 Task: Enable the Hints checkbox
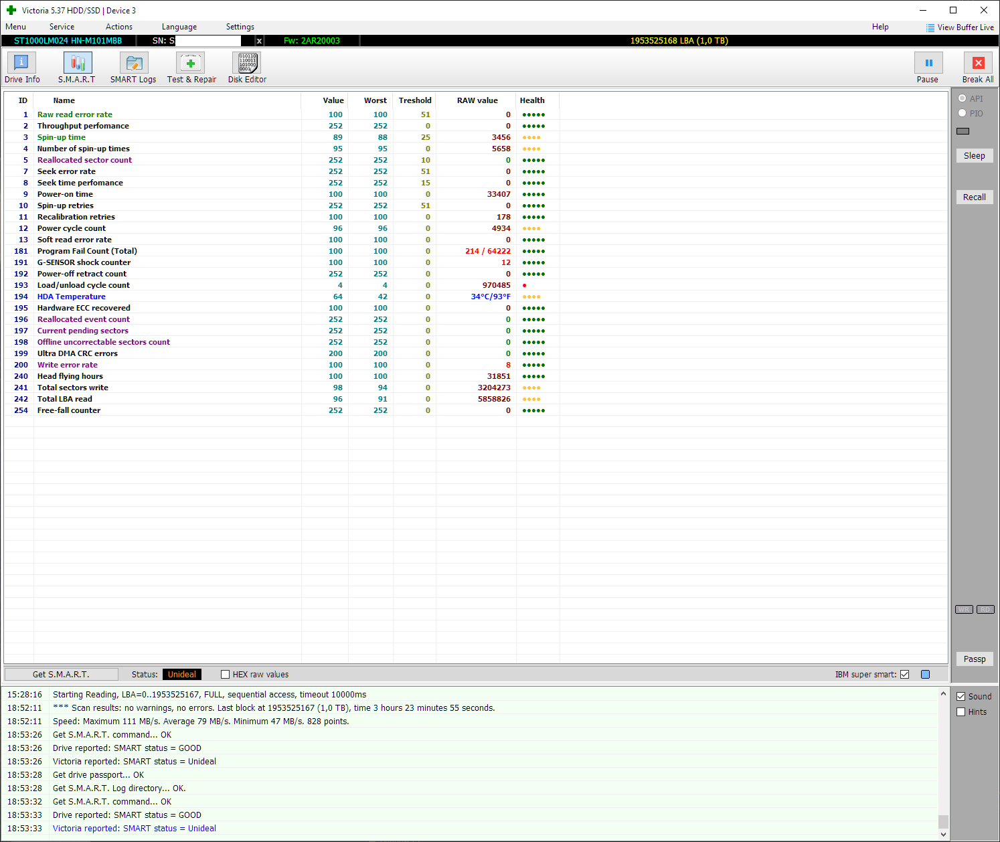pos(961,712)
